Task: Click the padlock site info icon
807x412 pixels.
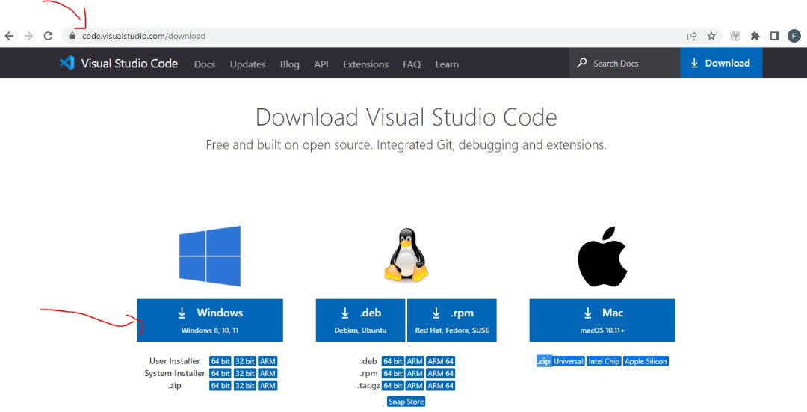Action: pos(72,36)
